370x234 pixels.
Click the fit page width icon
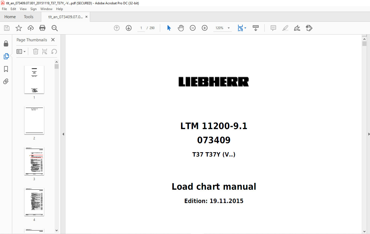(x=240, y=28)
